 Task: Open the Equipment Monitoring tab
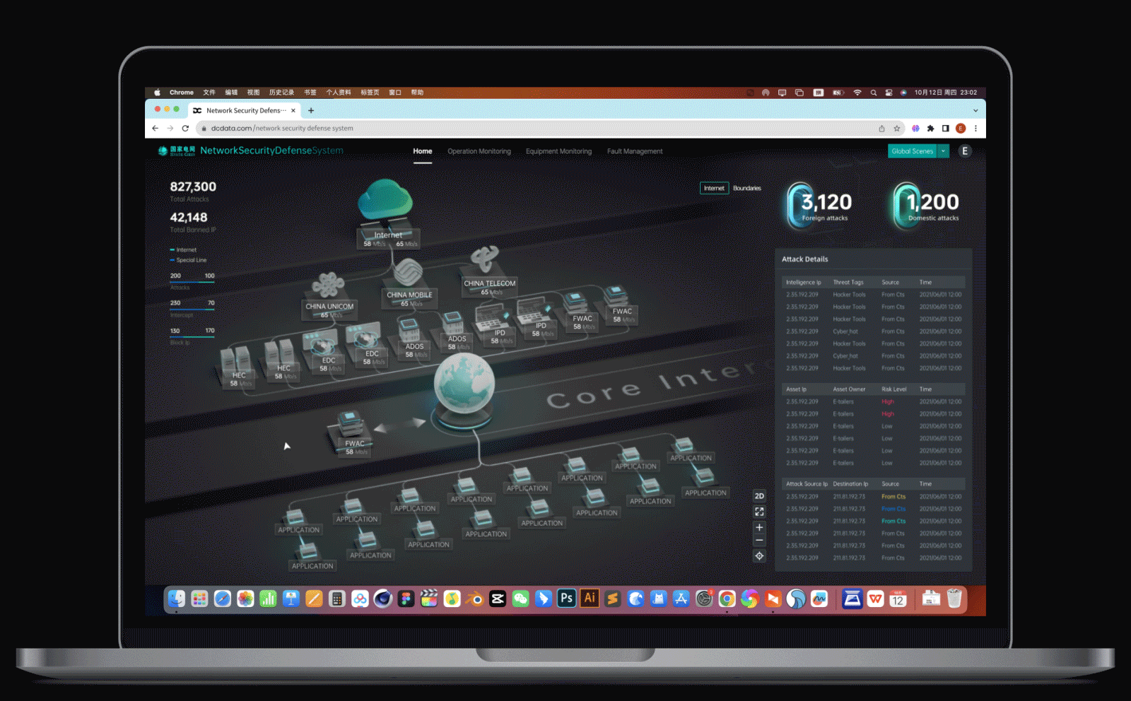tap(558, 151)
